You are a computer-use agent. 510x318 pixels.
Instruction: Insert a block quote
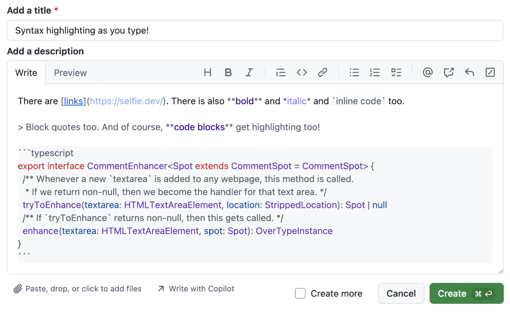(x=280, y=72)
